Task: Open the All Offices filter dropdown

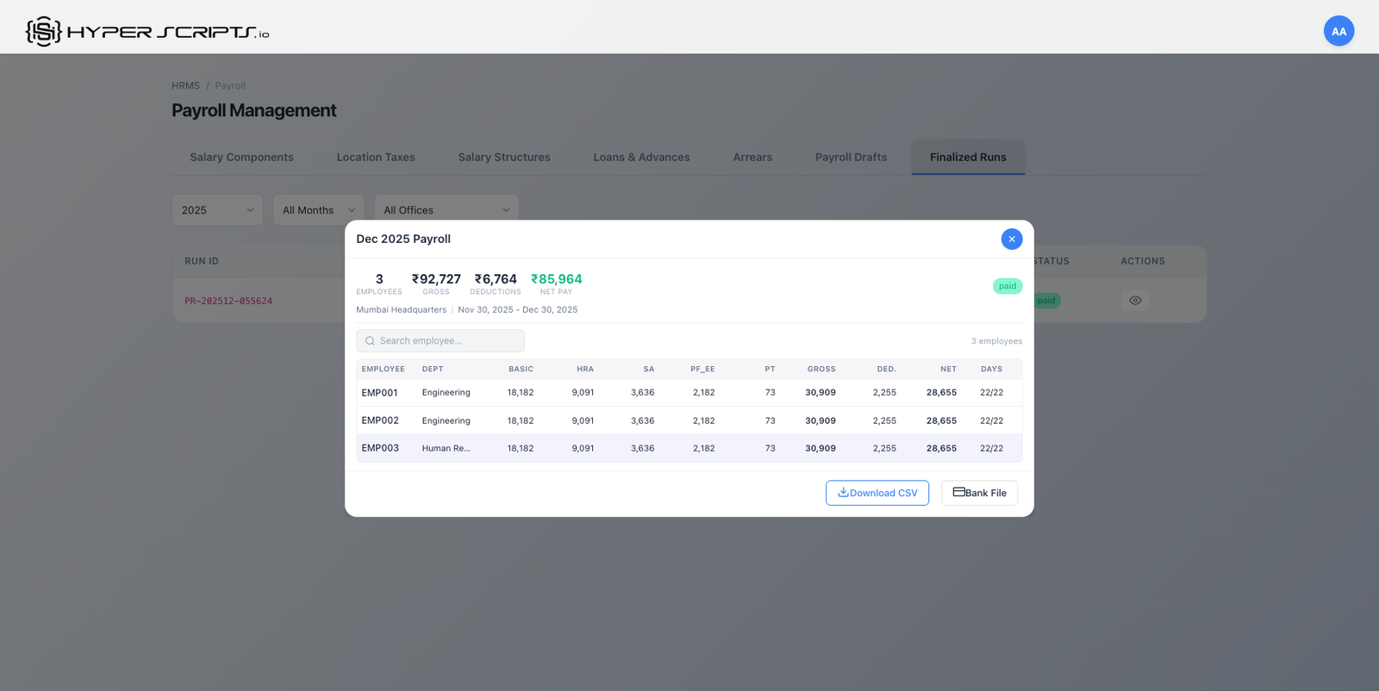Action: tap(446, 210)
